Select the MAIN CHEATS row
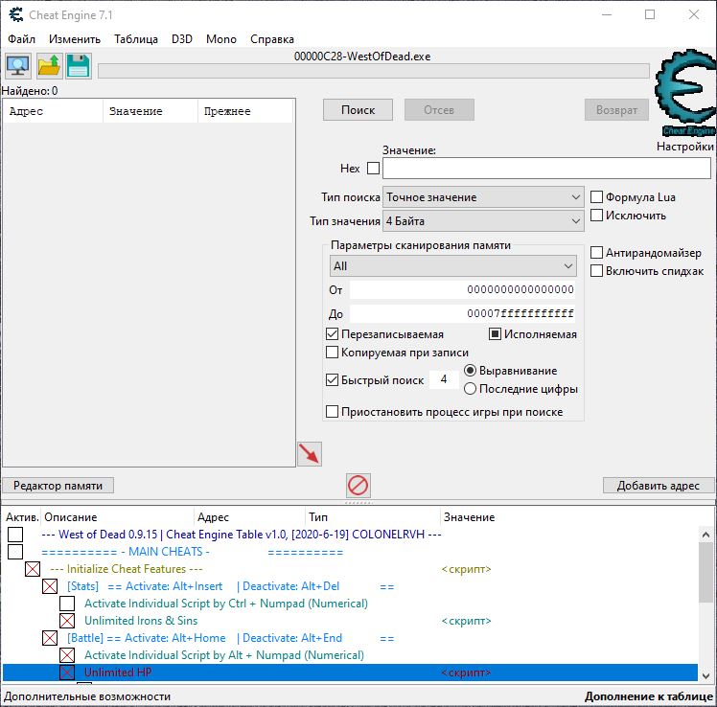Screen dimensions: 717x707 pyautogui.click(x=351, y=552)
